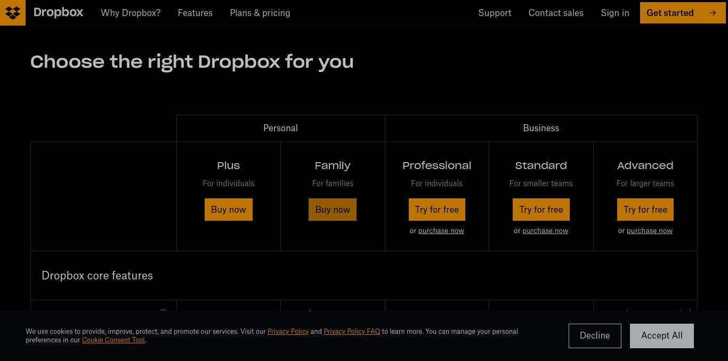Open the Why Dropbox? menu
Image resolution: width=728 pixels, height=361 pixels.
pos(131,13)
